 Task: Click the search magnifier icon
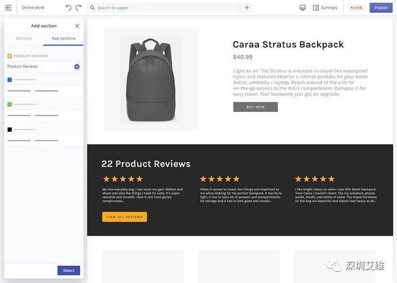point(92,8)
